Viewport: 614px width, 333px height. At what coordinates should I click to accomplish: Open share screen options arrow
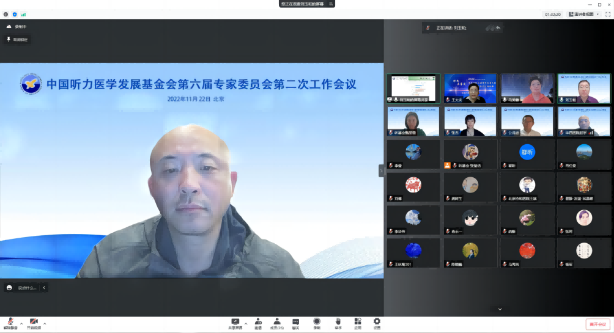[x=246, y=324]
